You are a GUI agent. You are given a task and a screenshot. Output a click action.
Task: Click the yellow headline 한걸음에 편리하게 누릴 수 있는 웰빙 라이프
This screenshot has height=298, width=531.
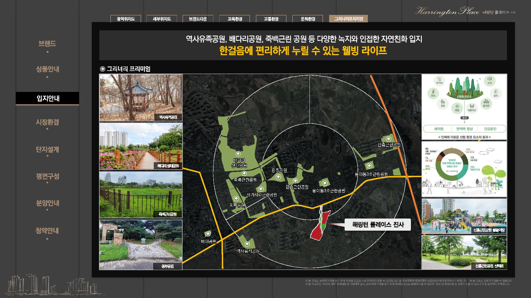point(303,51)
